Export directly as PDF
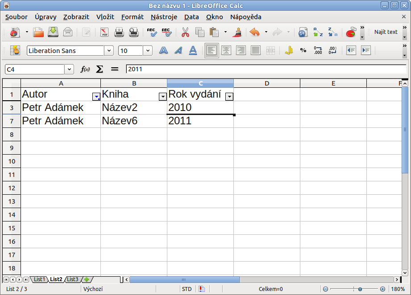Viewport: 411px width, 295px height. [104, 32]
